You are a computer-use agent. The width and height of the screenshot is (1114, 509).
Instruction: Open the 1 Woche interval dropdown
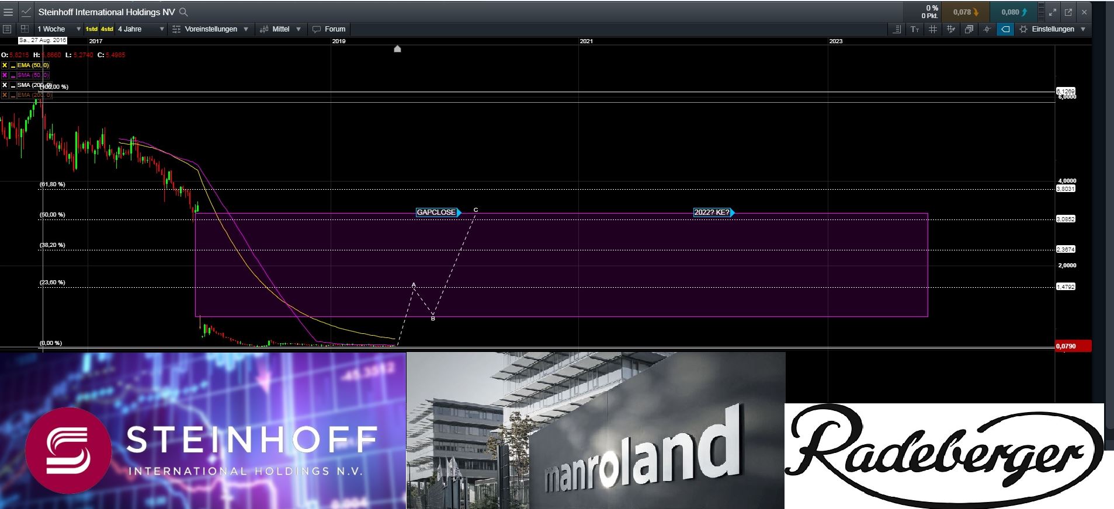(x=59, y=29)
